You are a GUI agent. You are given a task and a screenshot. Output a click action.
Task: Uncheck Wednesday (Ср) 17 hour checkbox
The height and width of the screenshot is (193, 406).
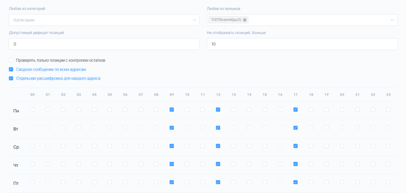[x=295, y=146]
